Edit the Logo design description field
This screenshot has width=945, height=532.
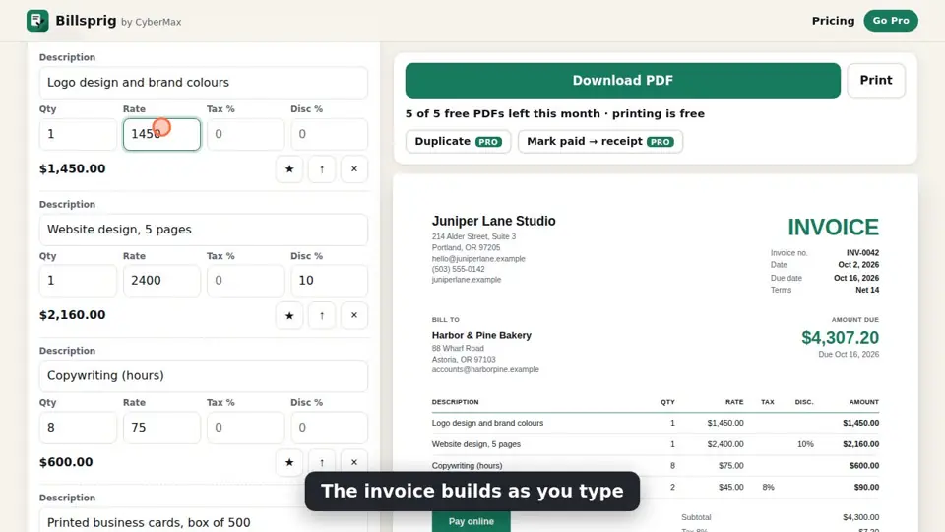(x=204, y=82)
